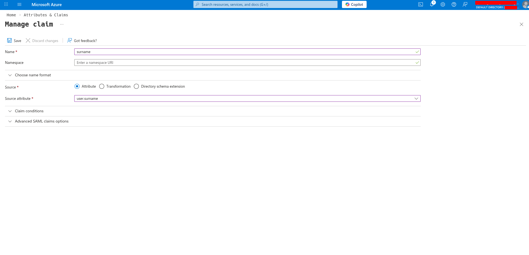Open the app launcher grid icon

coord(6,4)
